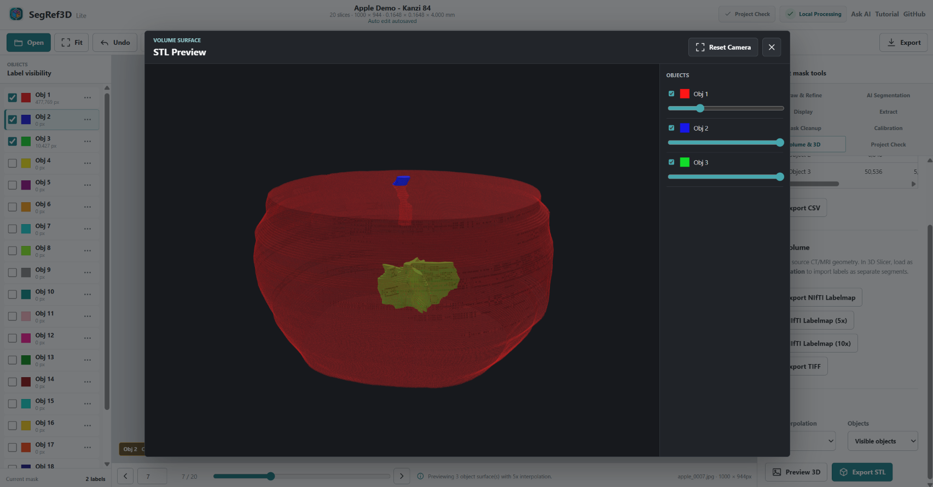Uncheck the Obj 2 checkbox in STL Preview

[671, 128]
